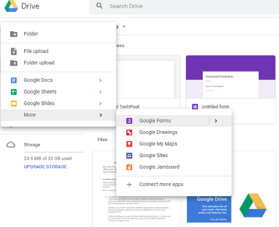This screenshot has width=279, height=227.
Task: Expand the Google Docs submenu arrow
Action: coord(100,80)
